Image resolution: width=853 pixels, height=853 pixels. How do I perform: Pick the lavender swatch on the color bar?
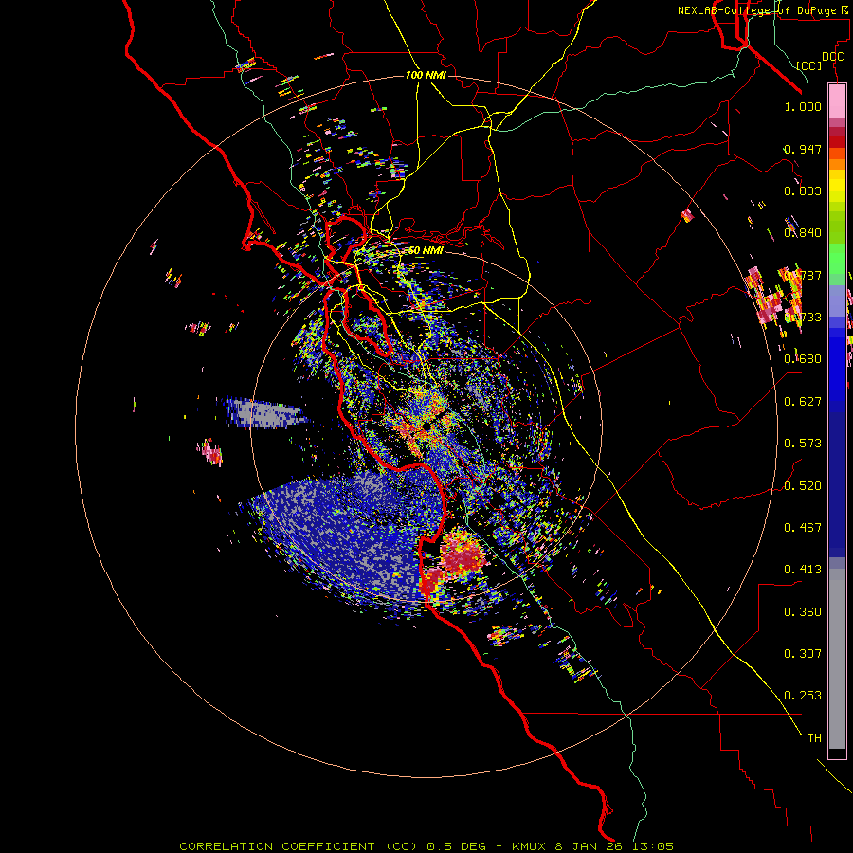[x=837, y=300]
